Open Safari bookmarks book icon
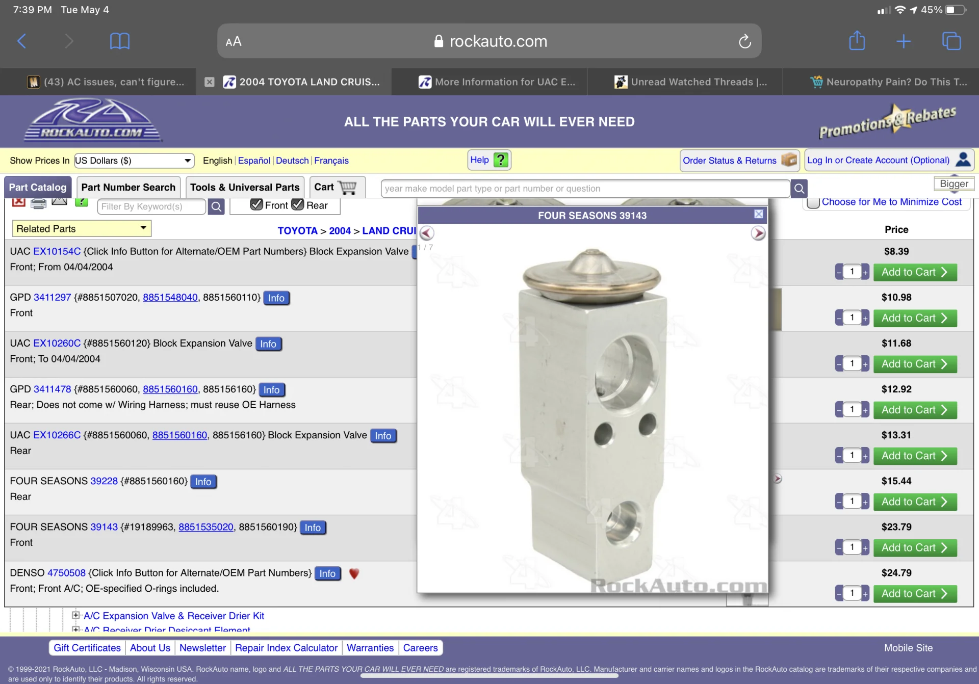 (x=120, y=41)
